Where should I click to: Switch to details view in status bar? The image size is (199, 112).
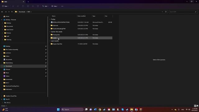(x=195, y=106)
